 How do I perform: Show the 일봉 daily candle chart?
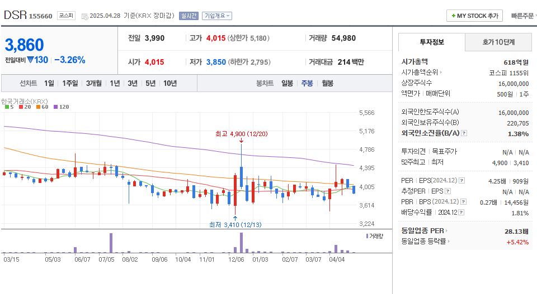[288, 83]
